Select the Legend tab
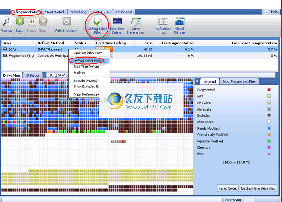Image resolution: width=282 pixels, height=202 pixels. pyautogui.click(x=210, y=81)
